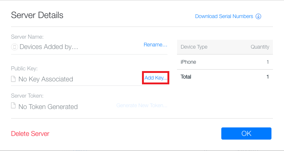Click the document icon next to No Token Generated

coord(14,106)
